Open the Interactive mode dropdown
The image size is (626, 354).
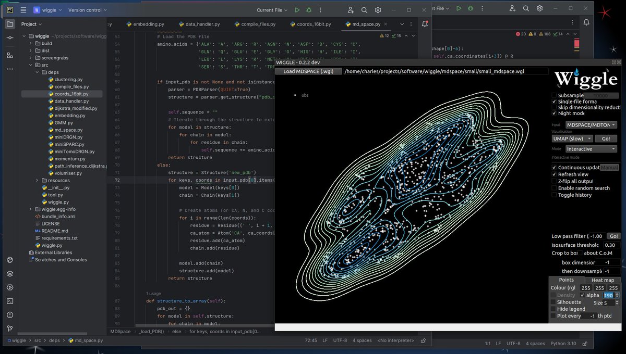coord(591,149)
